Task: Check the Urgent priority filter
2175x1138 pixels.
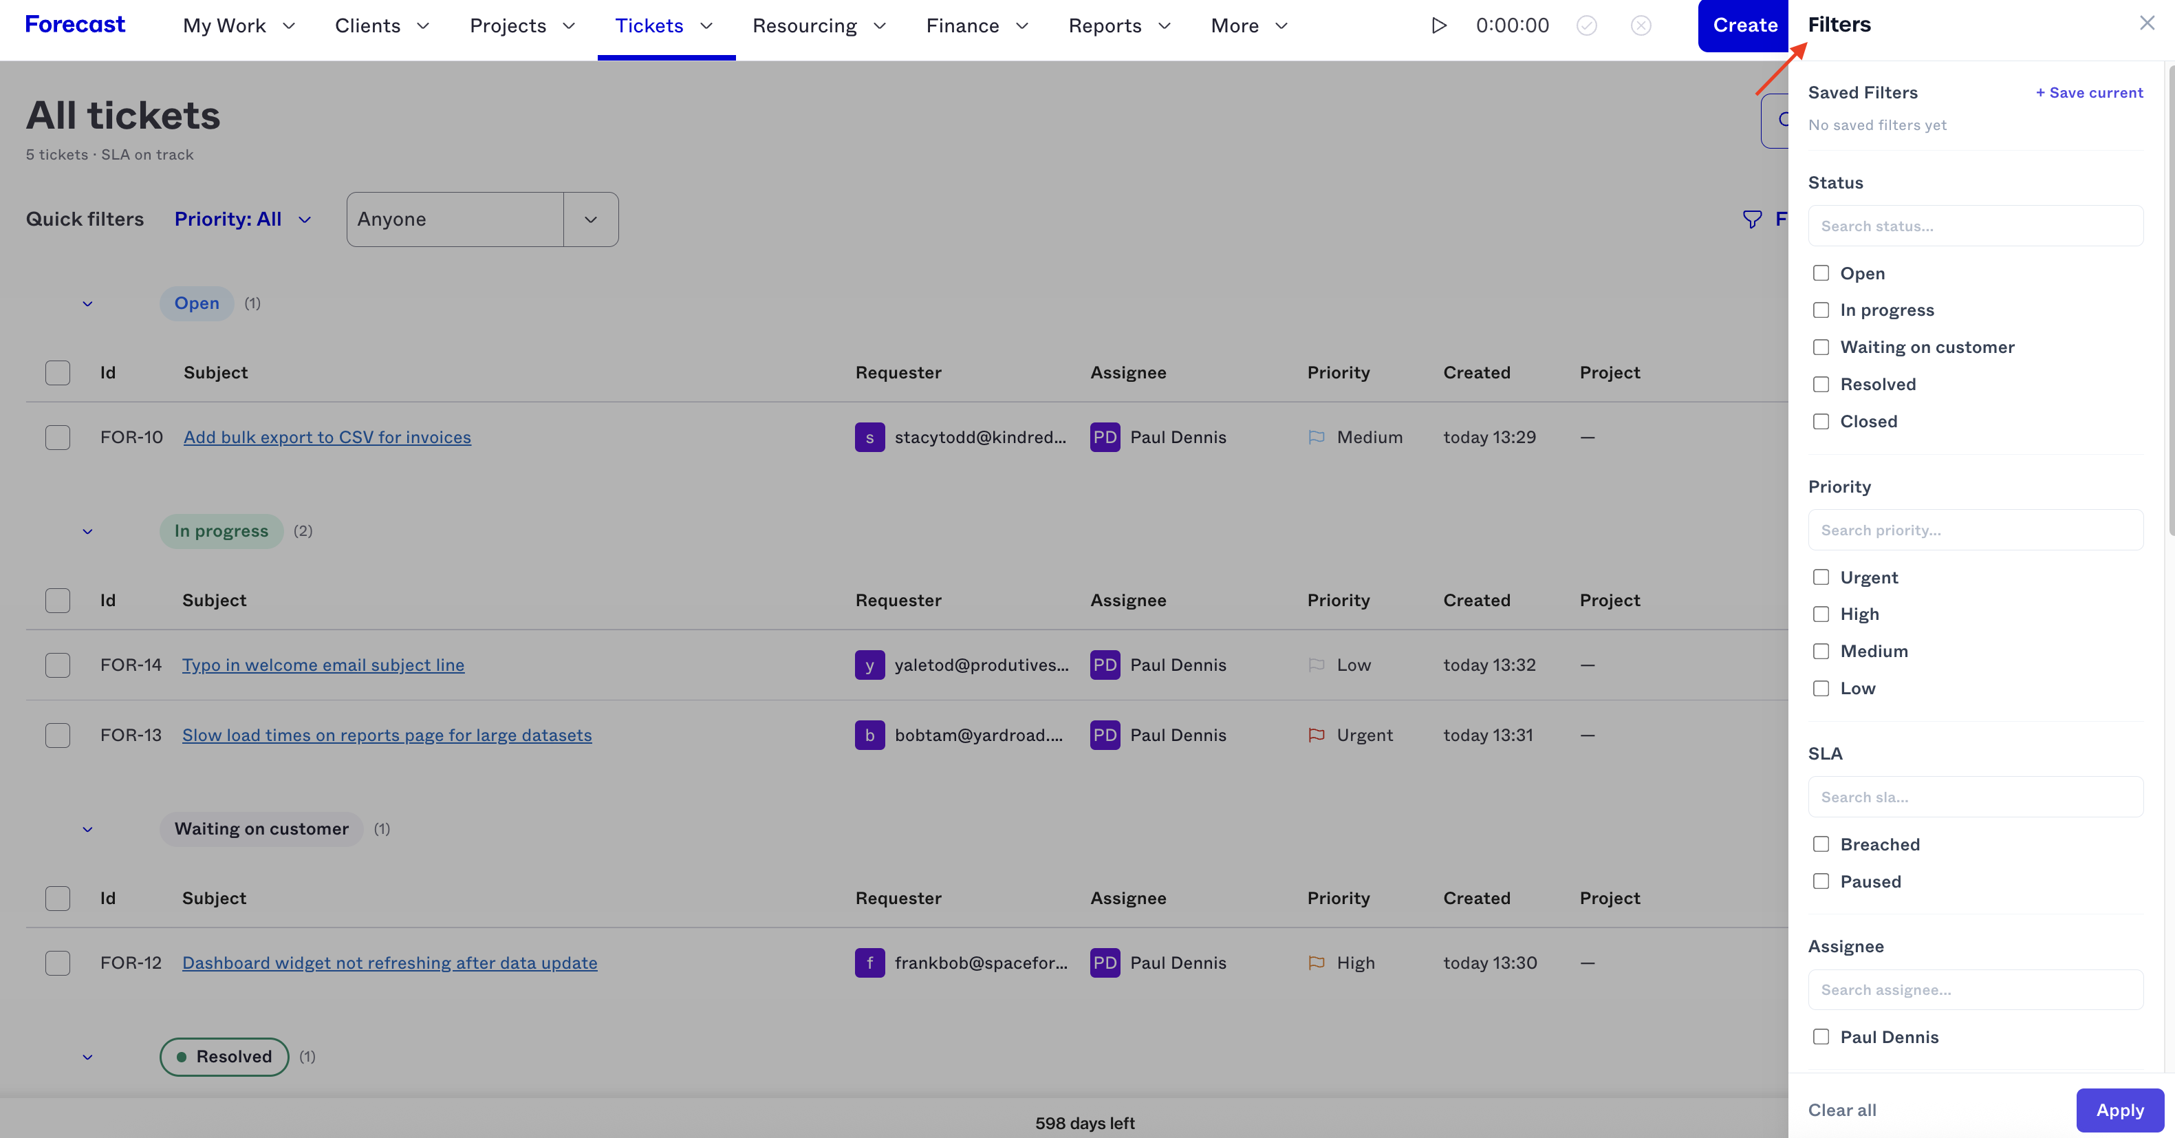Action: (1820, 577)
